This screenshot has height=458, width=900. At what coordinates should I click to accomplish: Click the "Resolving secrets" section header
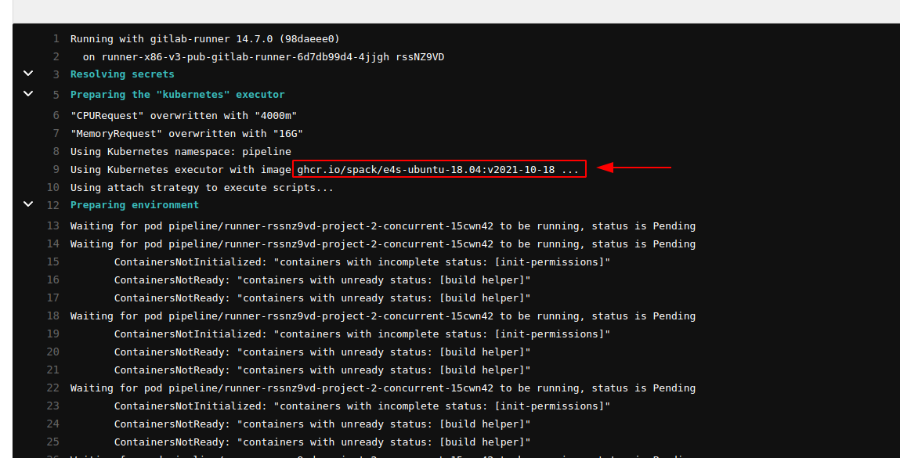click(122, 74)
